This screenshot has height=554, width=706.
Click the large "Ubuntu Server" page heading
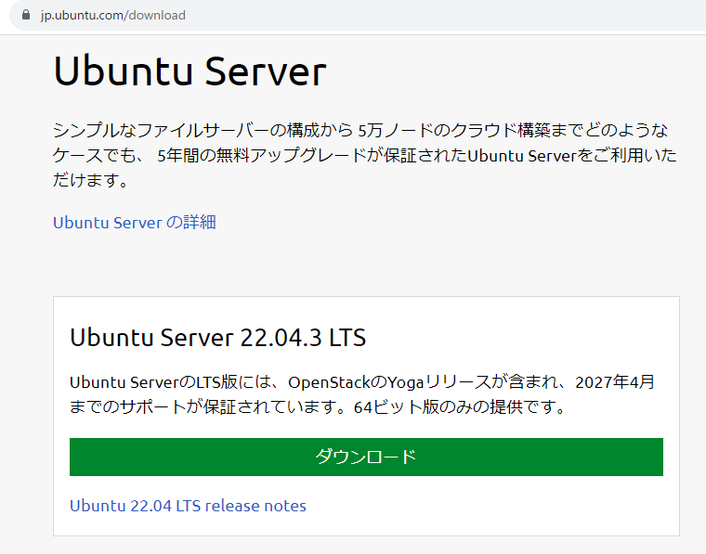coord(190,71)
